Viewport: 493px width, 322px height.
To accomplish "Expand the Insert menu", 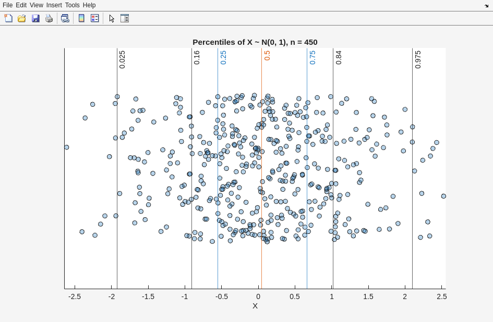I will click(54, 5).
